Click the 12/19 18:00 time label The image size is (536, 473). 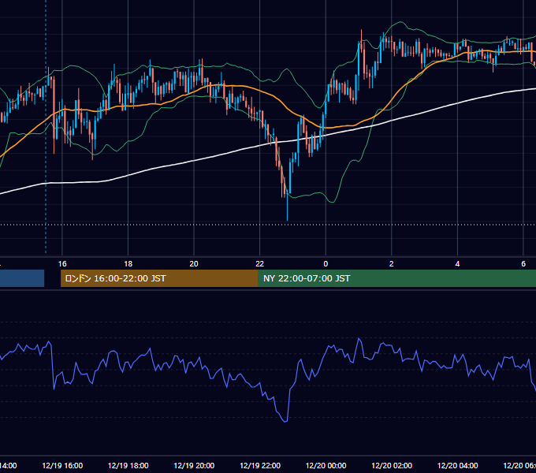coord(128,465)
